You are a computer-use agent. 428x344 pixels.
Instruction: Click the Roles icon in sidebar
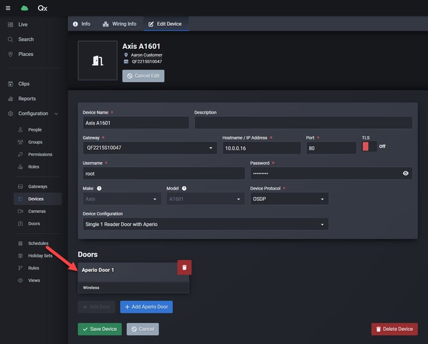pyautogui.click(x=21, y=167)
